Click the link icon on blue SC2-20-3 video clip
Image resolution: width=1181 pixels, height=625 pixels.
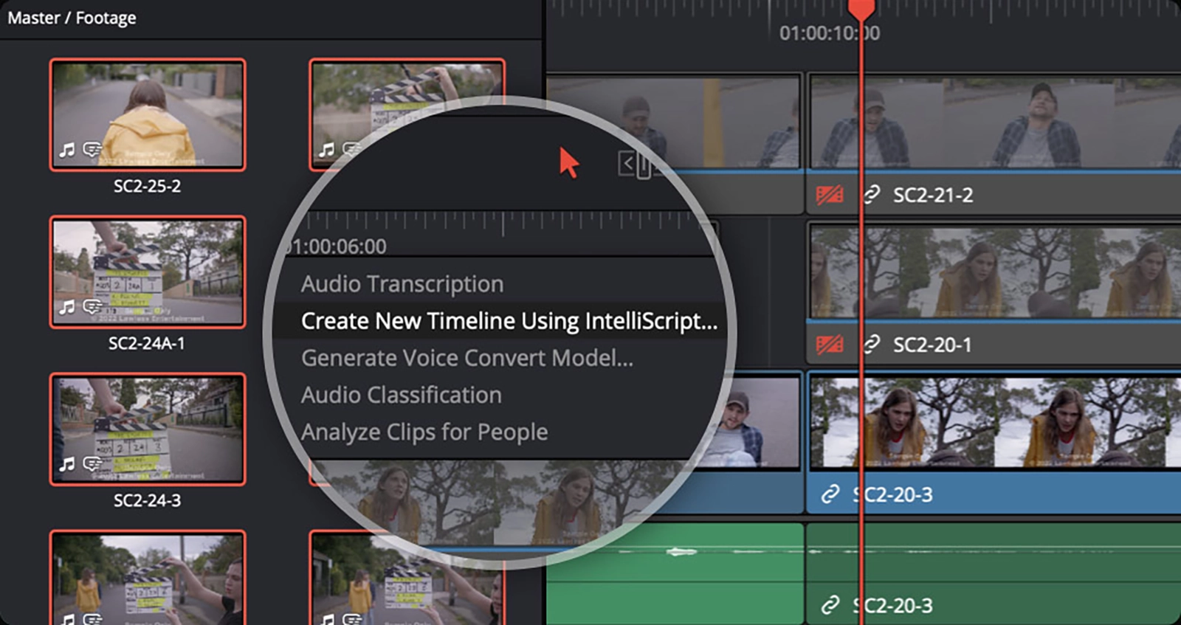(830, 494)
